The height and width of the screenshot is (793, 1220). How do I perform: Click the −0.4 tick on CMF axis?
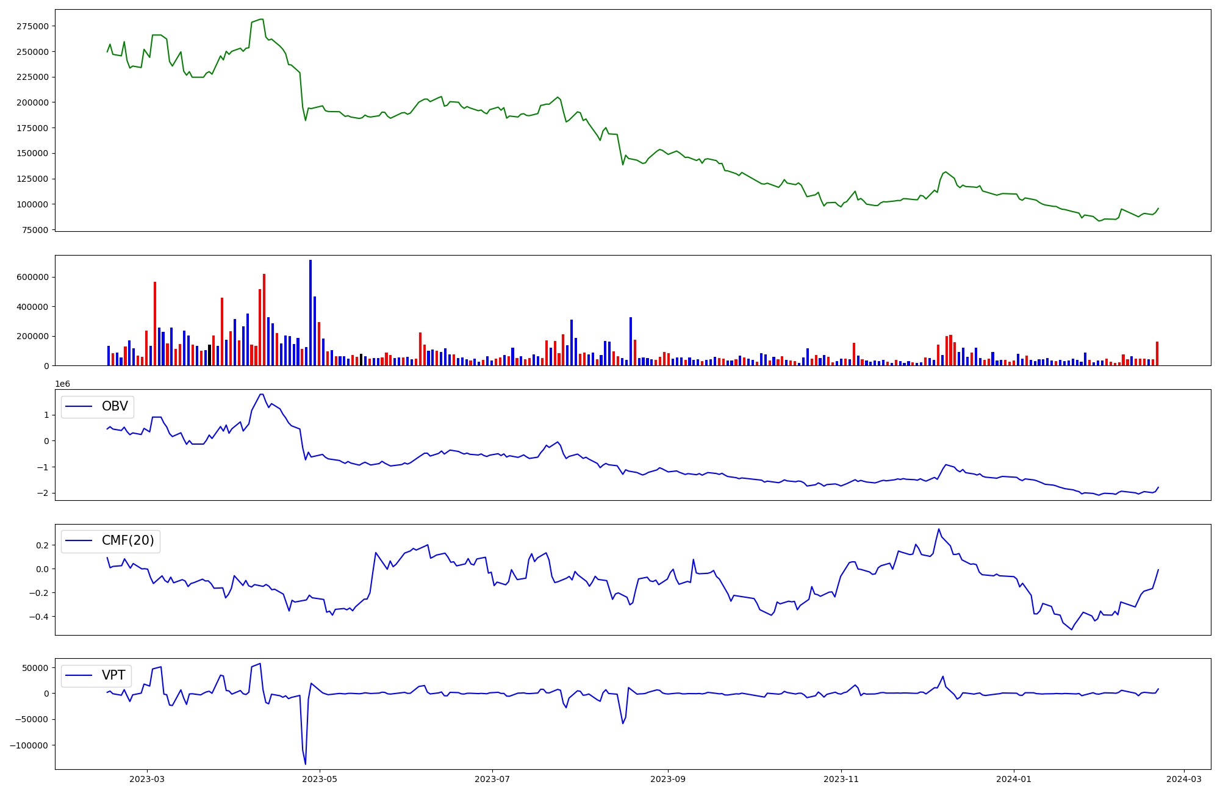pos(38,617)
